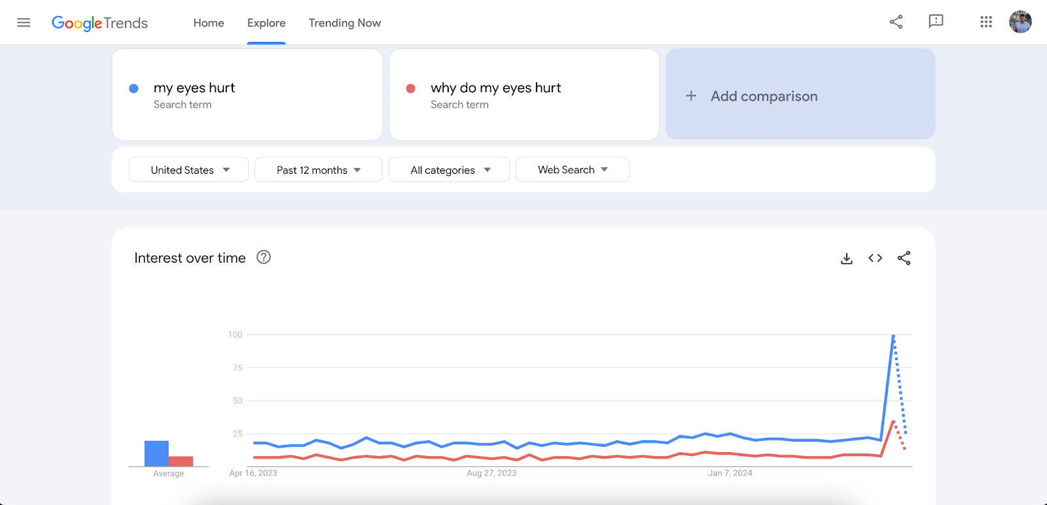
Task: Open the send feedback icon
Action: coord(936,22)
